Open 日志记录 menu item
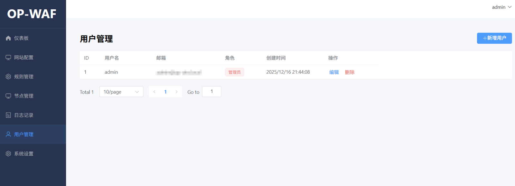The width and height of the screenshot is (515, 186). [24, 115]
